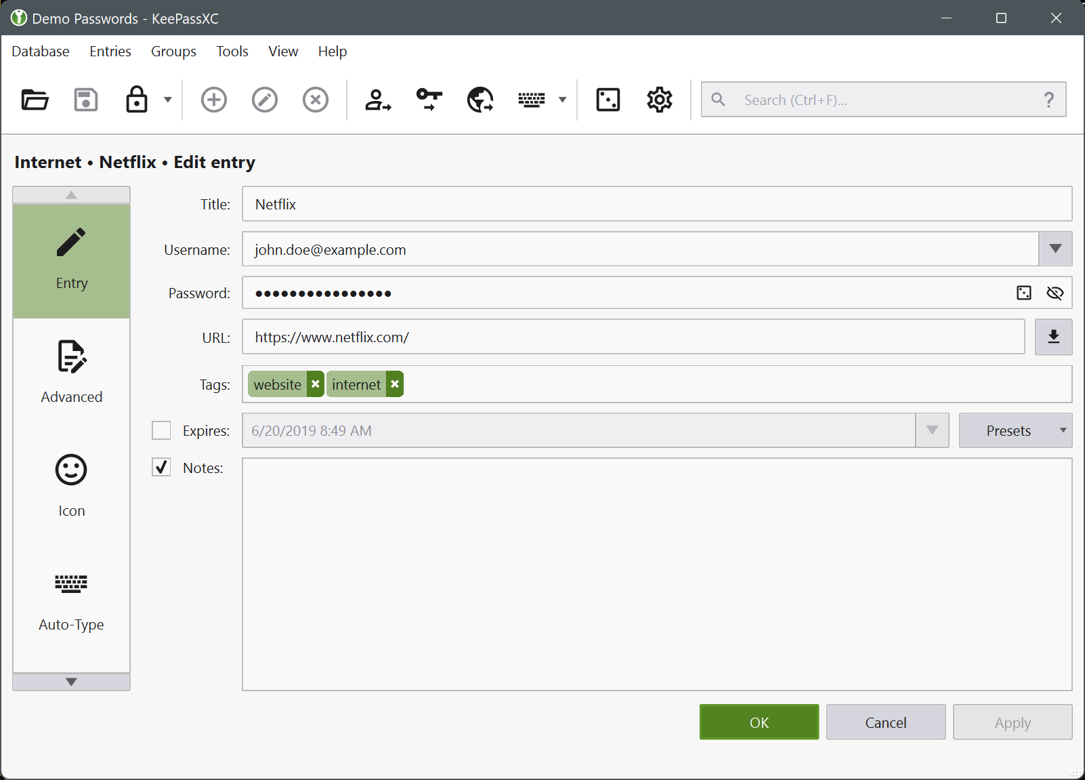
Task: Expand the Username dropdown list
Action: [1055, 249]
